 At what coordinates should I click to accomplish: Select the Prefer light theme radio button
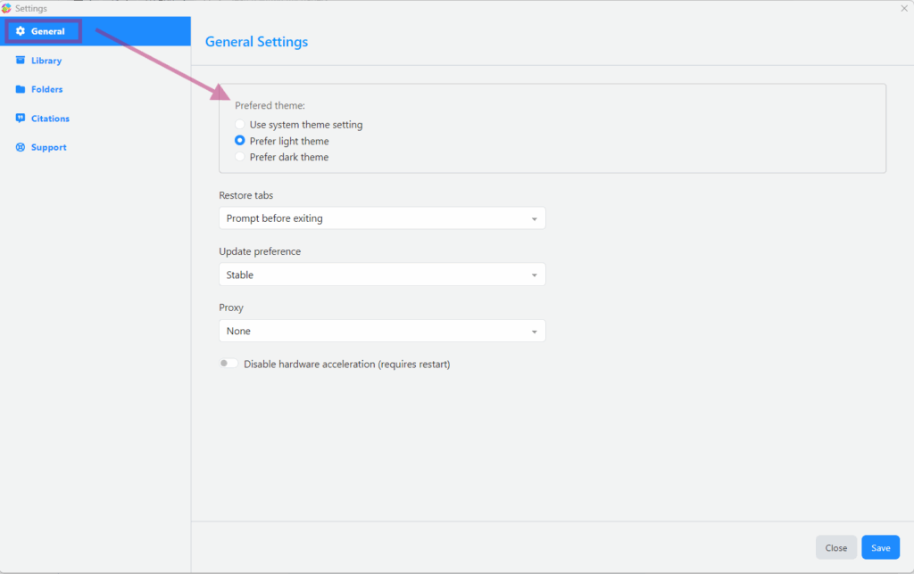click(239, 141)
